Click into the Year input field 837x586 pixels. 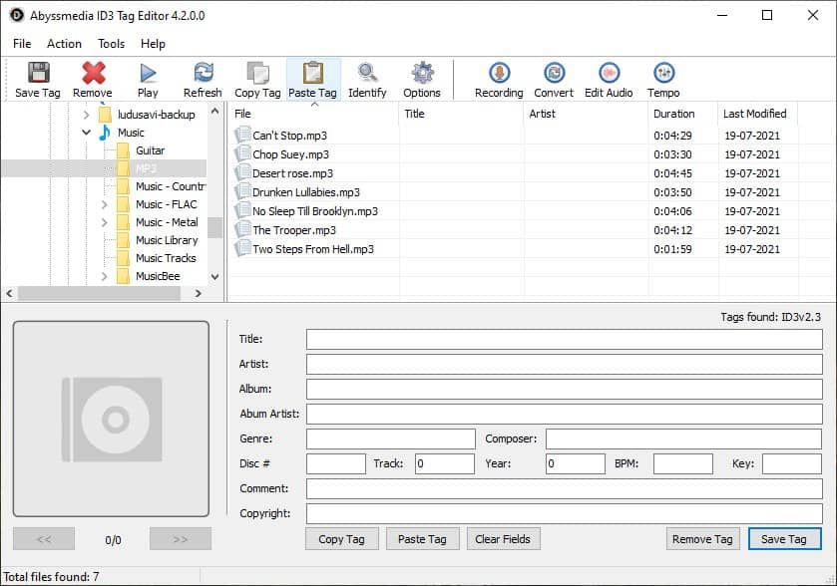pyautogui.click(x=576, y=463)
